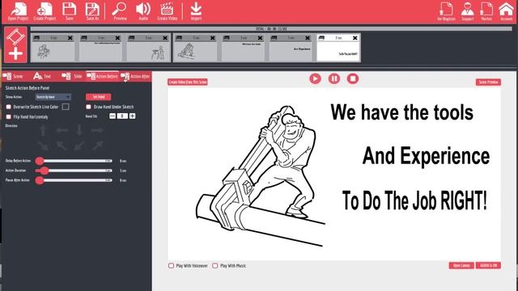
Task: Close the fourth scene with wrench sketch
Action: coord(212,38)
